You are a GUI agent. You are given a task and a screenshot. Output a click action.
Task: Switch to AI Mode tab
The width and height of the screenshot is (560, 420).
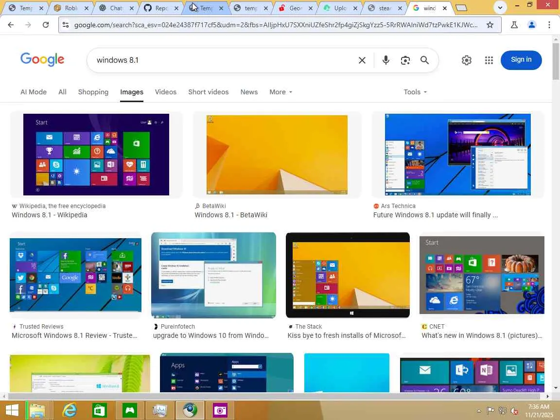tap(34, 92)
